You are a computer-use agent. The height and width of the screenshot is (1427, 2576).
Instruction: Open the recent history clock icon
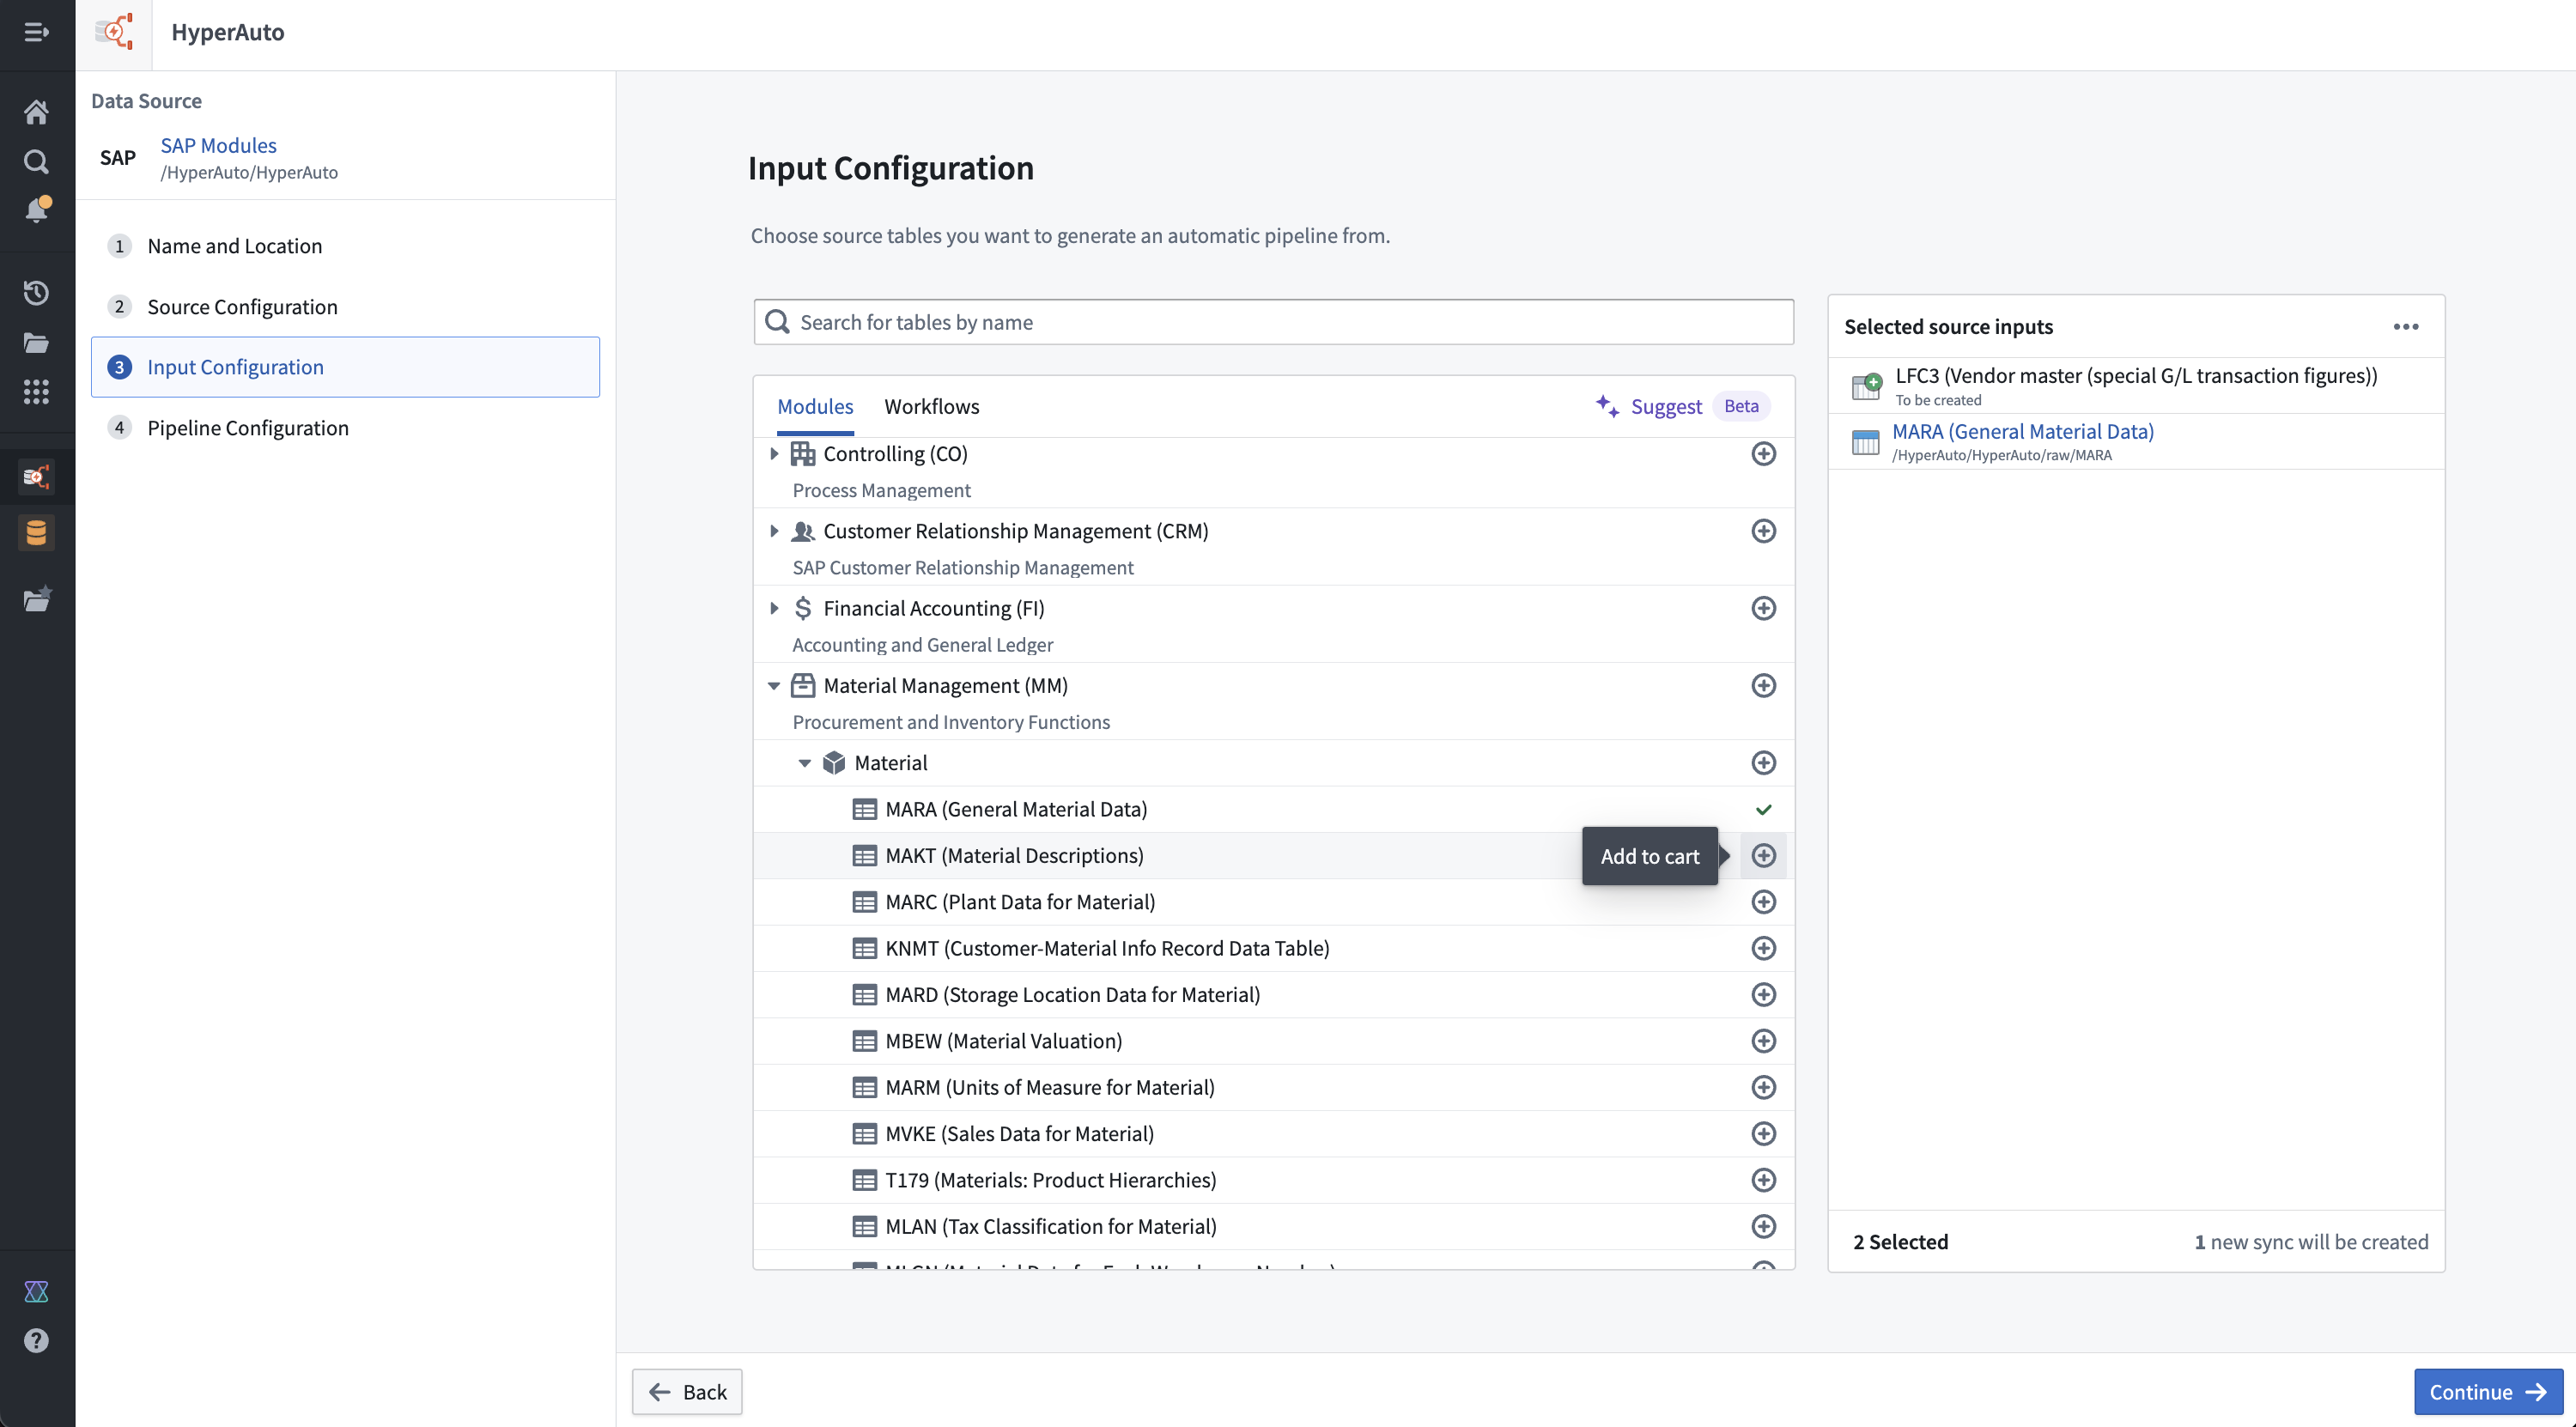click(36, 292)
